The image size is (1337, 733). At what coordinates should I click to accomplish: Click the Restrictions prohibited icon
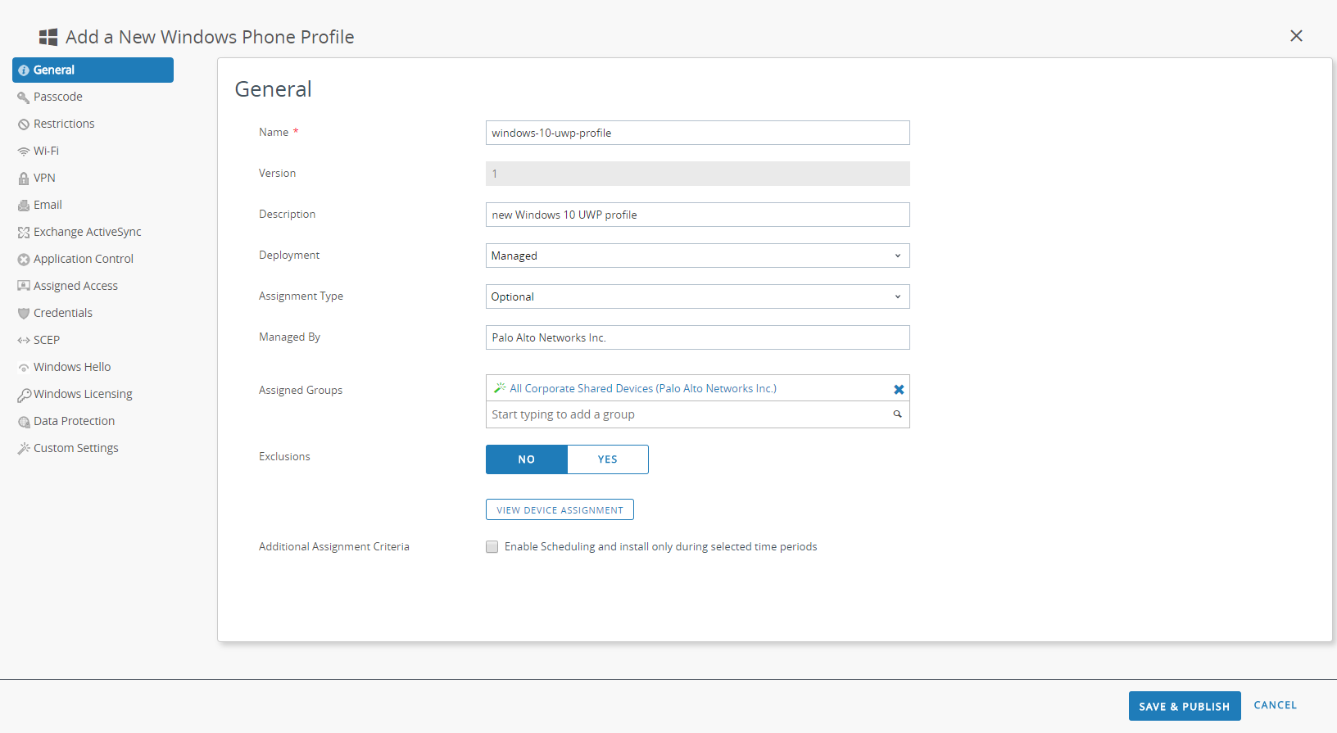click(x=23, y=124)
